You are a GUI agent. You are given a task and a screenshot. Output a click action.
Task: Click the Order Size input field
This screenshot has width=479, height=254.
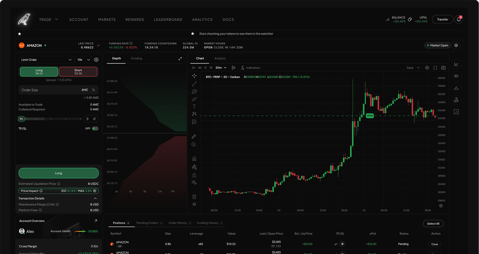click(59, 90)
